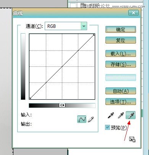Viewport: 149px width, 155px height.
Task: Click the curve line at grid center
Action: [62, 66]
